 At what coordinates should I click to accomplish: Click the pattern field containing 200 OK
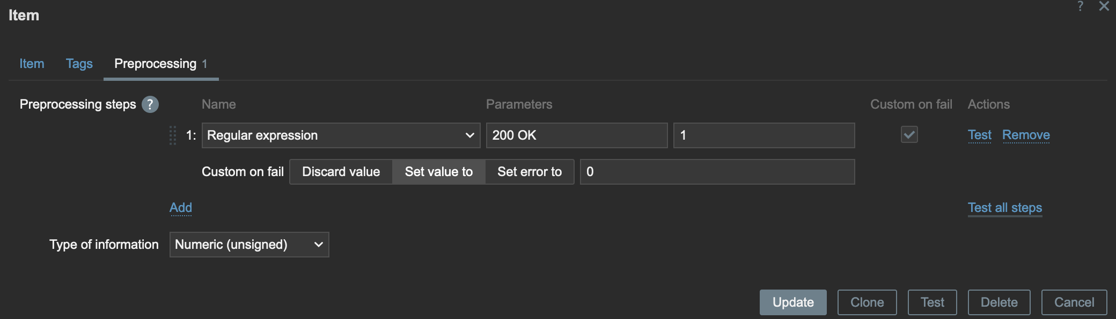[576, 135]
